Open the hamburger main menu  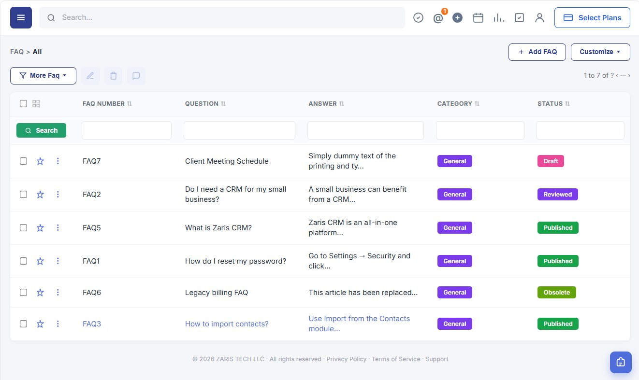(x=21, y=17)
